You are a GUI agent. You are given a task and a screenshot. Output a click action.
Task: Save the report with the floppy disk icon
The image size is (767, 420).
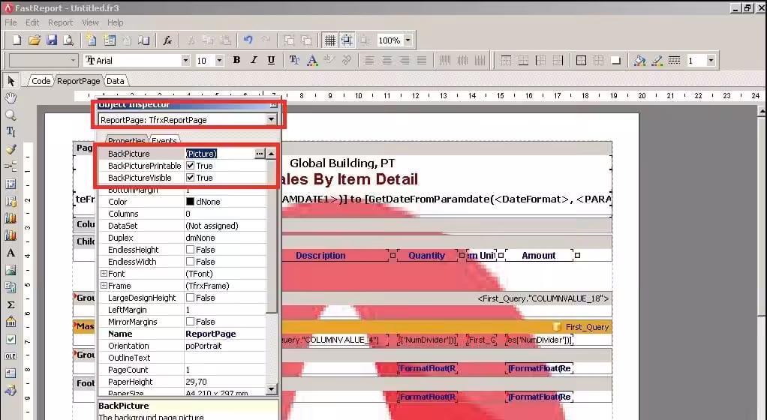coord(51,40)
